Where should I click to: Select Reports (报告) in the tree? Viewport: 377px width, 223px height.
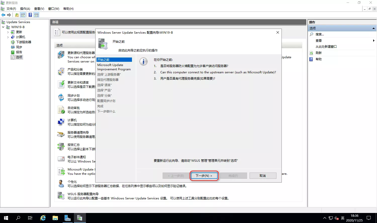coord(19,52)
